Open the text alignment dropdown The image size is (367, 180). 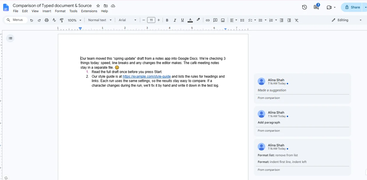click(x=234, y=20)
